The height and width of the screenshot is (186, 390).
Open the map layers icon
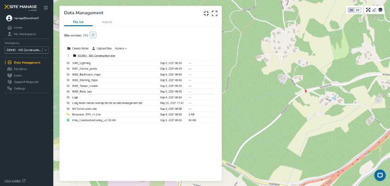380,10
